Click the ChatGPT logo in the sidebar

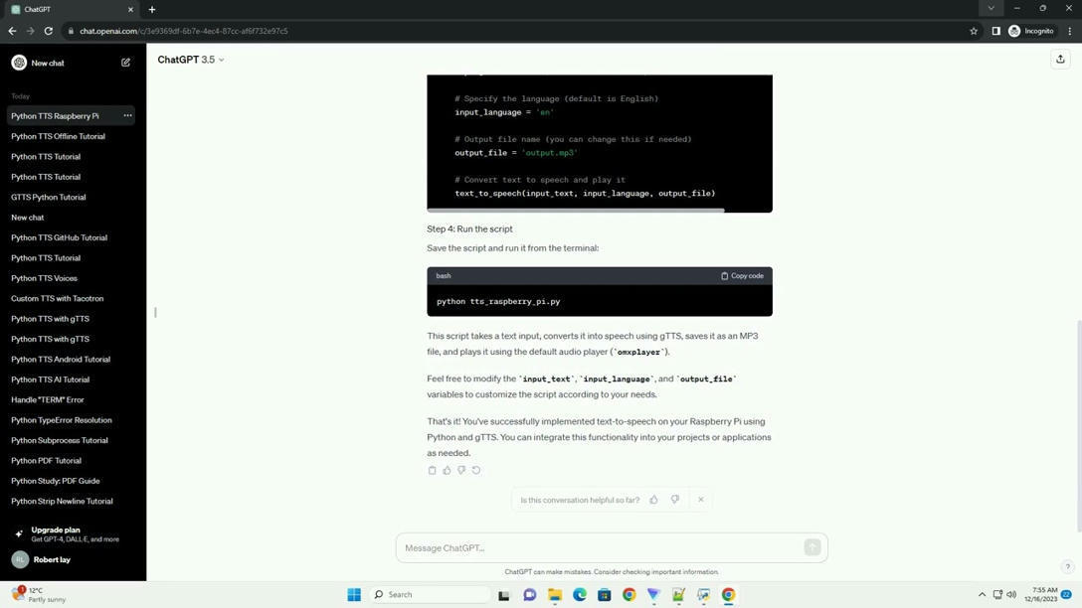pos(18,62)
